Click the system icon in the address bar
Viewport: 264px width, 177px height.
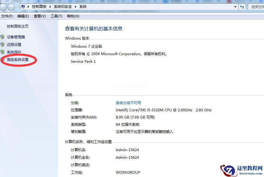[x=23, y=6]
